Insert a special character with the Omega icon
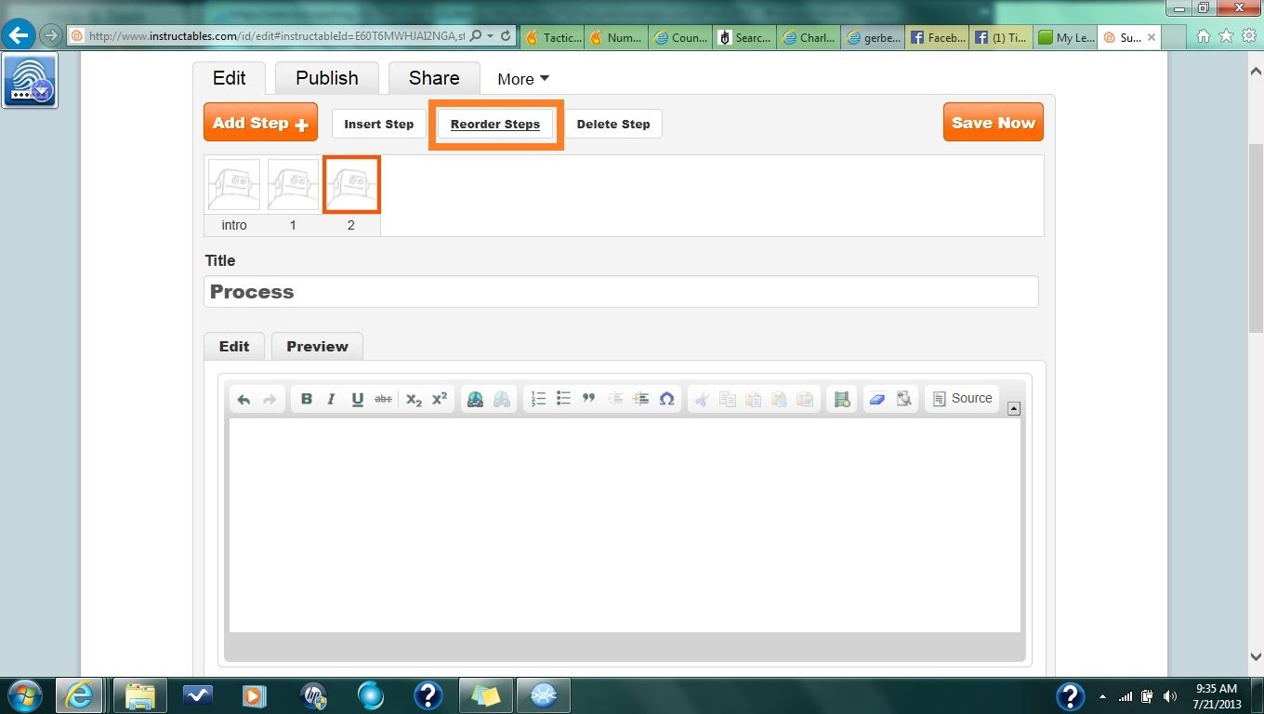The height and width of the screenshot is (714, 1264). (666, 399)
